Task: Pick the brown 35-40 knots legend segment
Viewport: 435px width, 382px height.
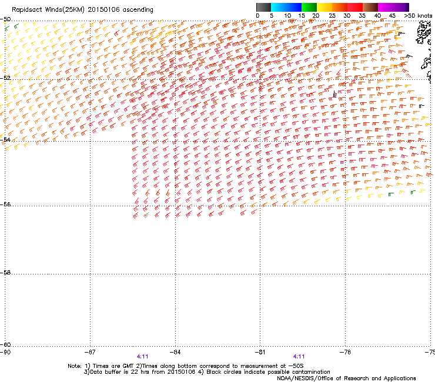Action: [x=370, y=7]
